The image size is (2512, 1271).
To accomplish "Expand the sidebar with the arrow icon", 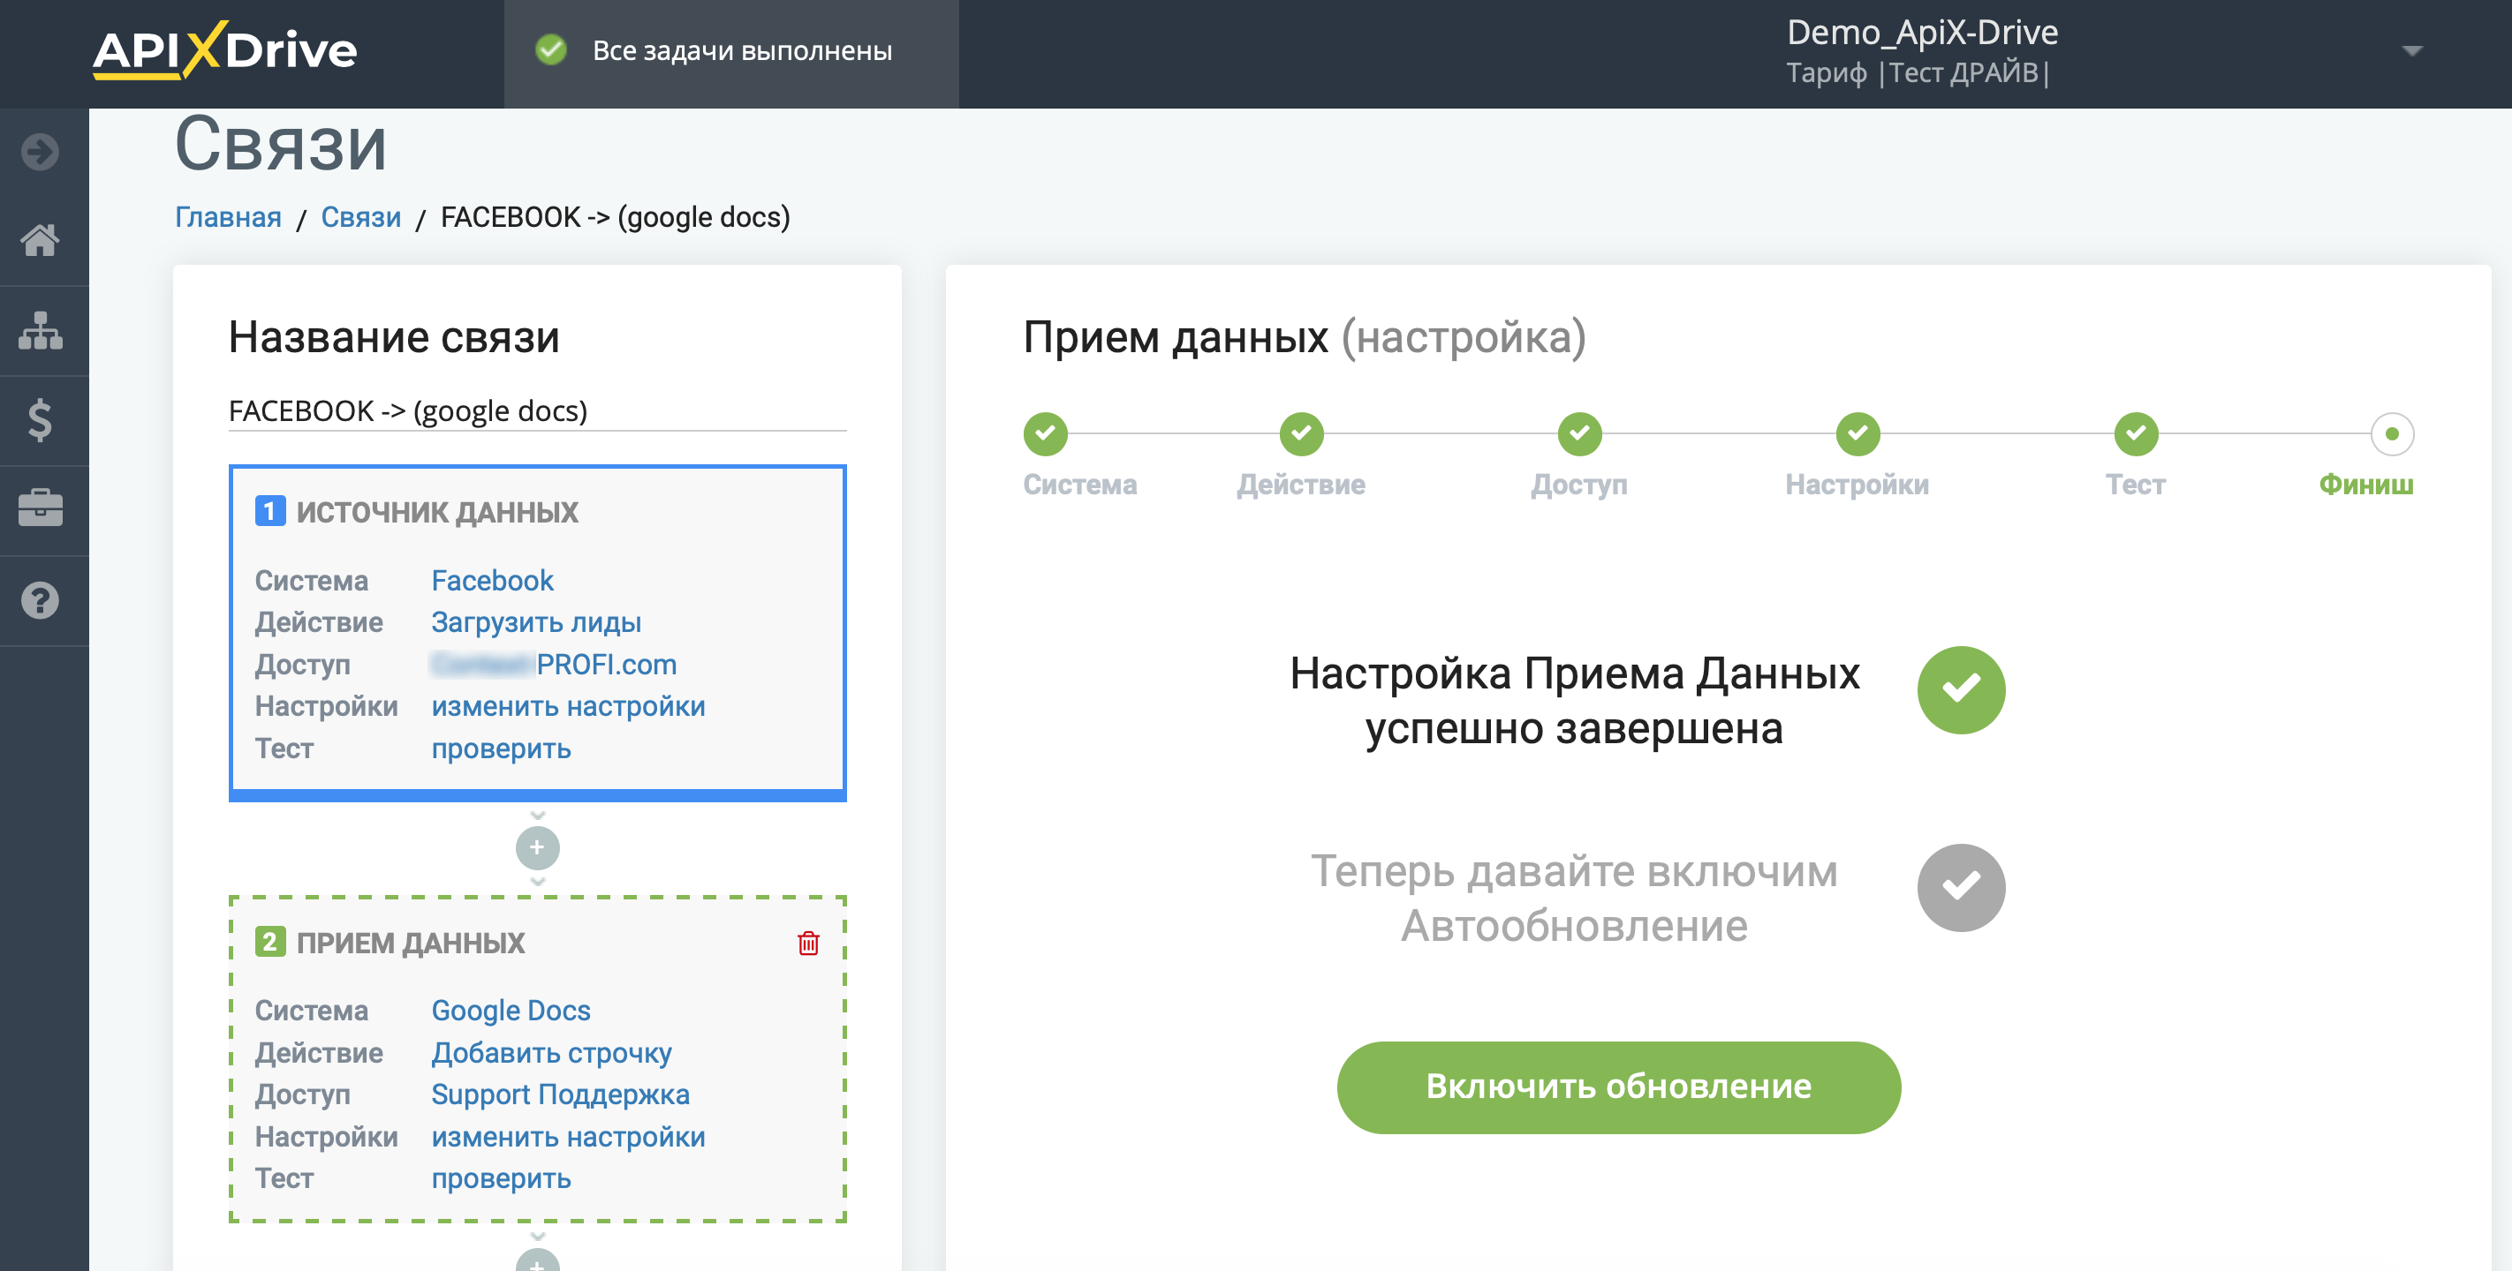I will 40,152.
